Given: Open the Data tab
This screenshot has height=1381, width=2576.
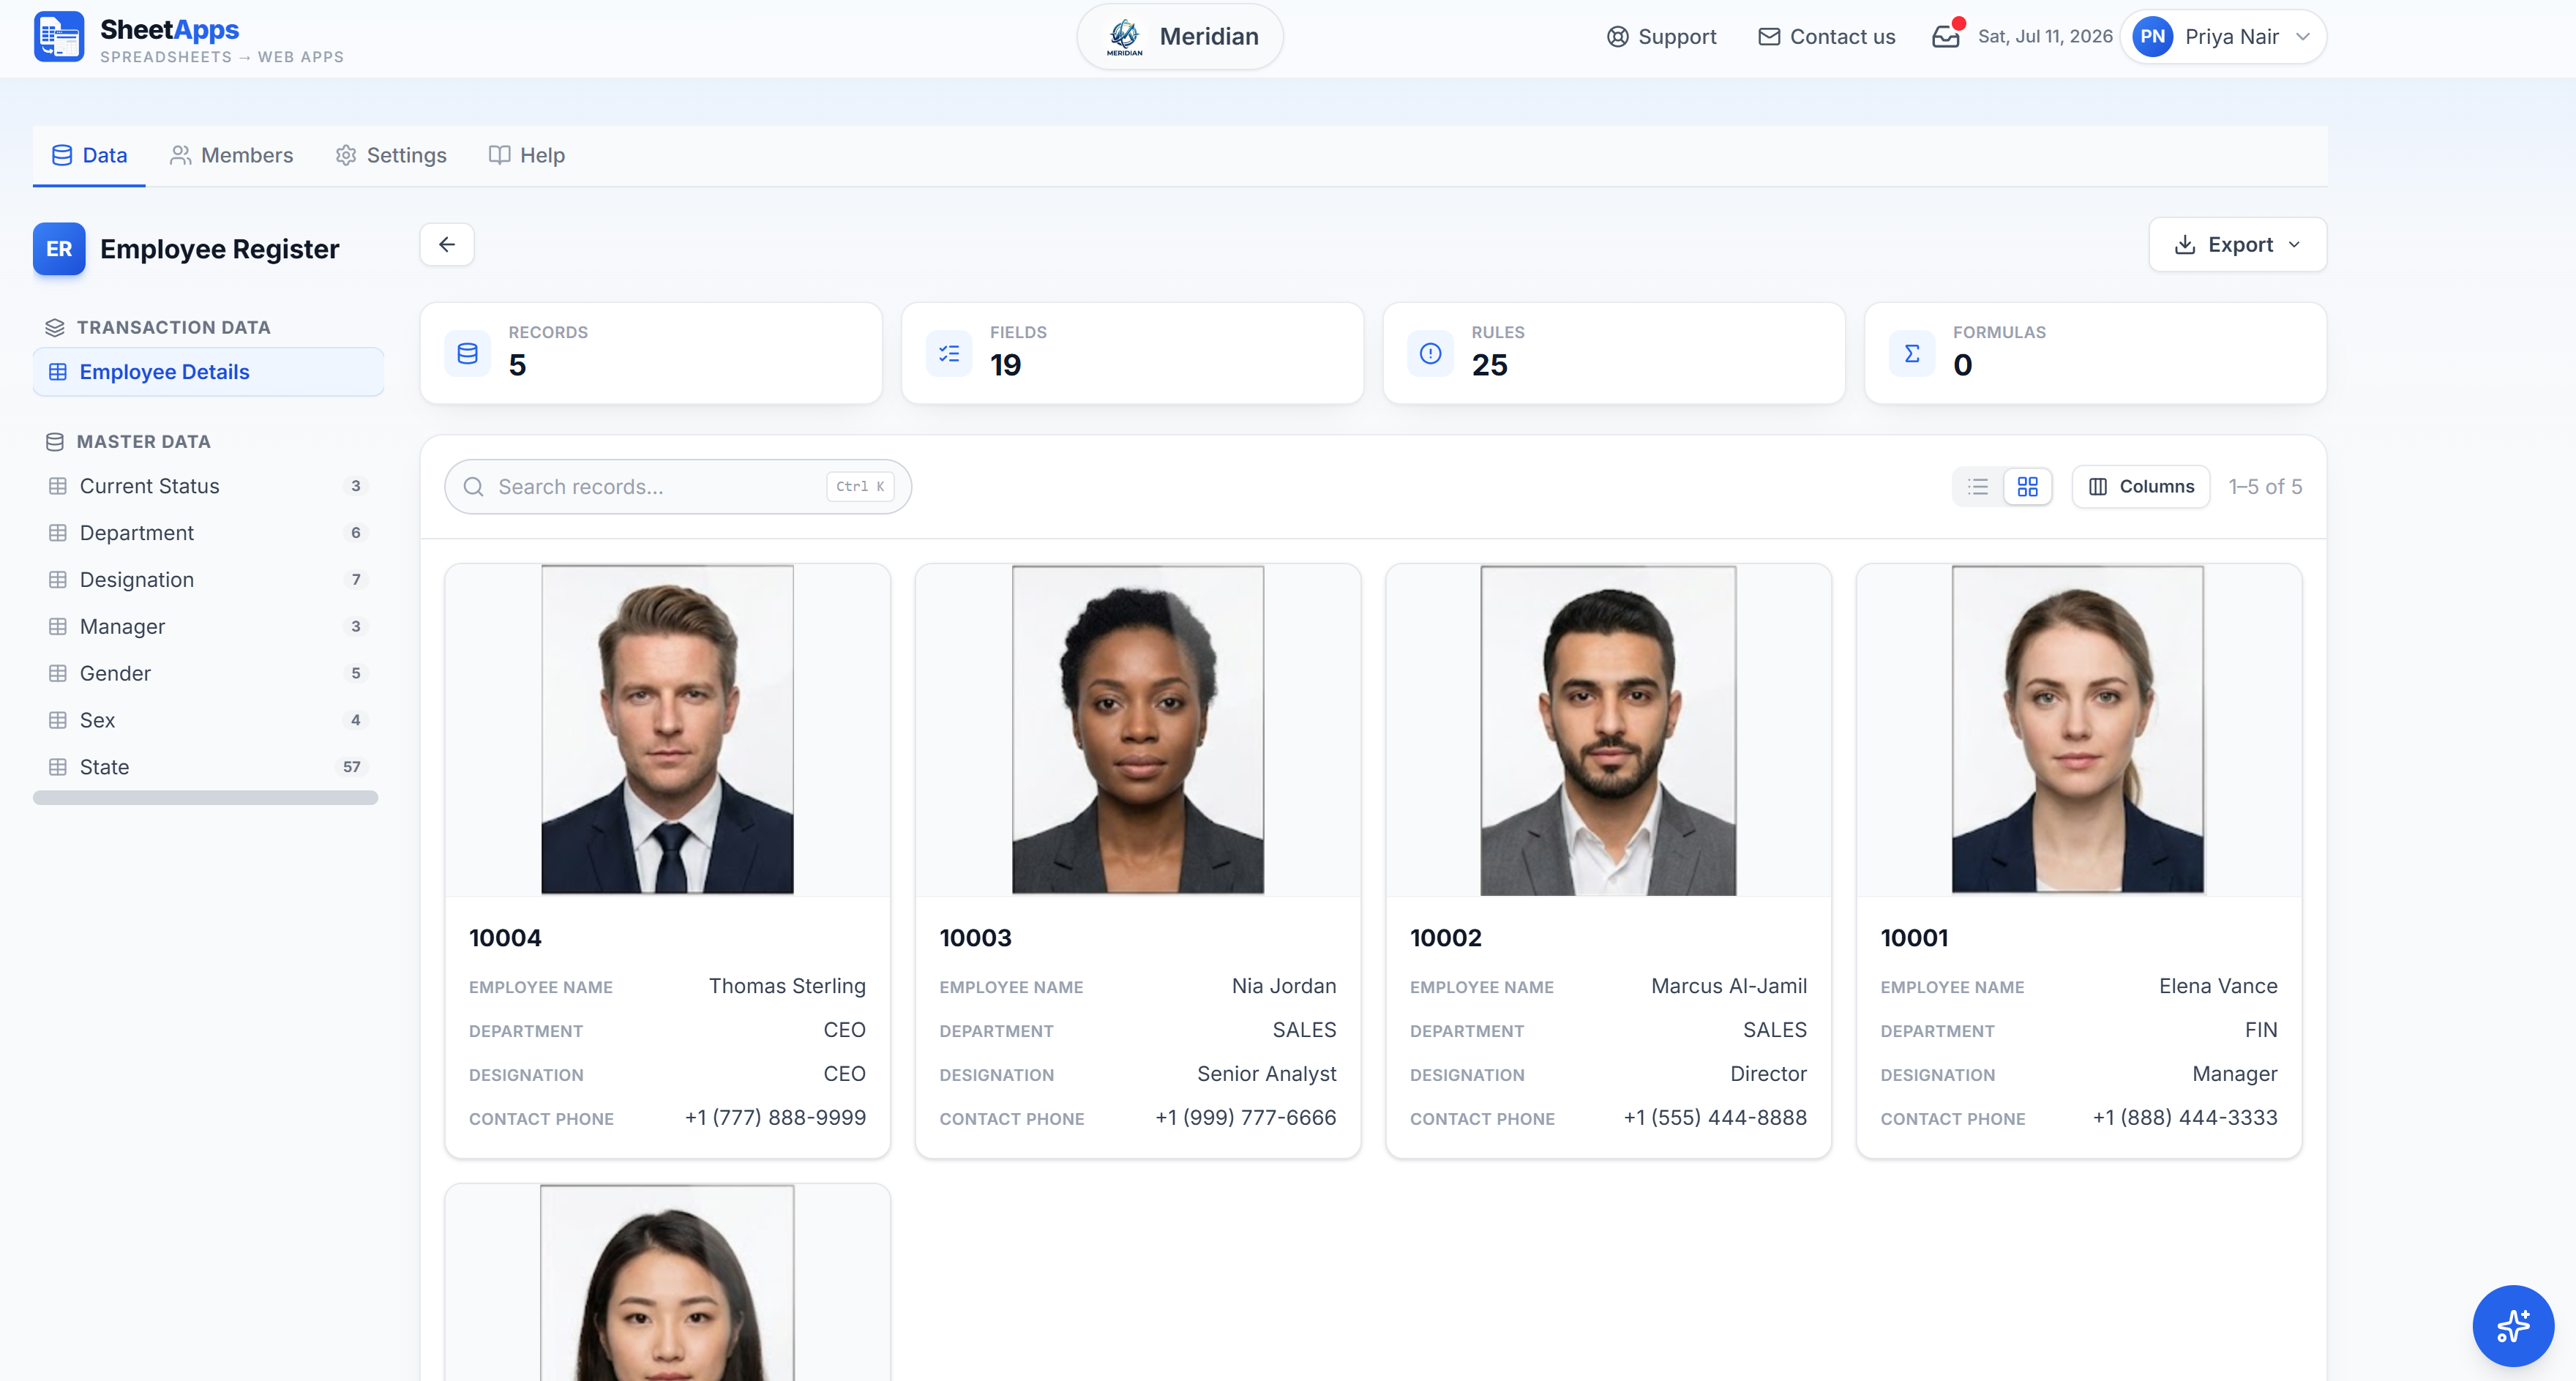Looking at the screenshot, I should [89, 155].
